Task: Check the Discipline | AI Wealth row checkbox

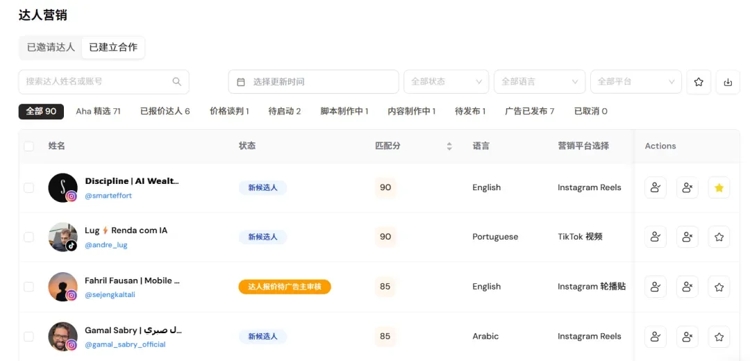Action: [28, 187]
